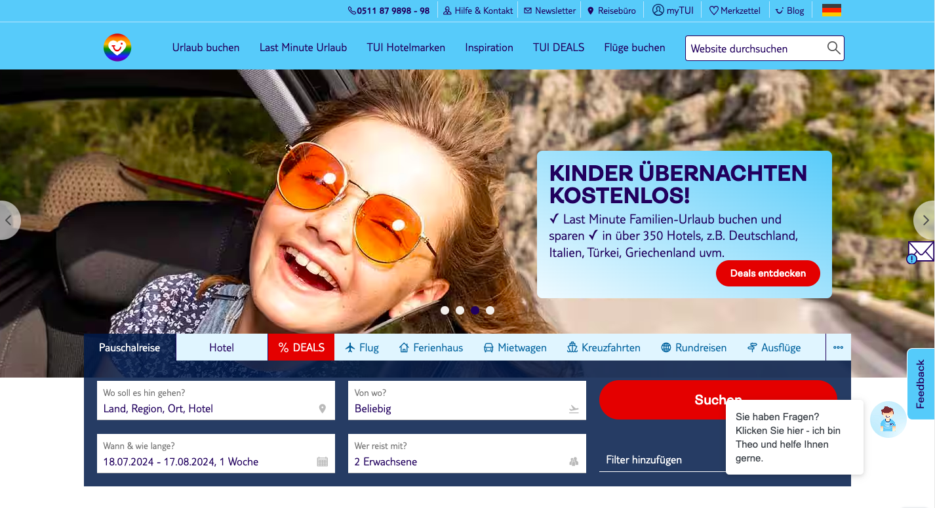This screenshot has height=508, width=935.
Task: Click the travelers icon in Wer reist mit field
Action: click(574, 461)
